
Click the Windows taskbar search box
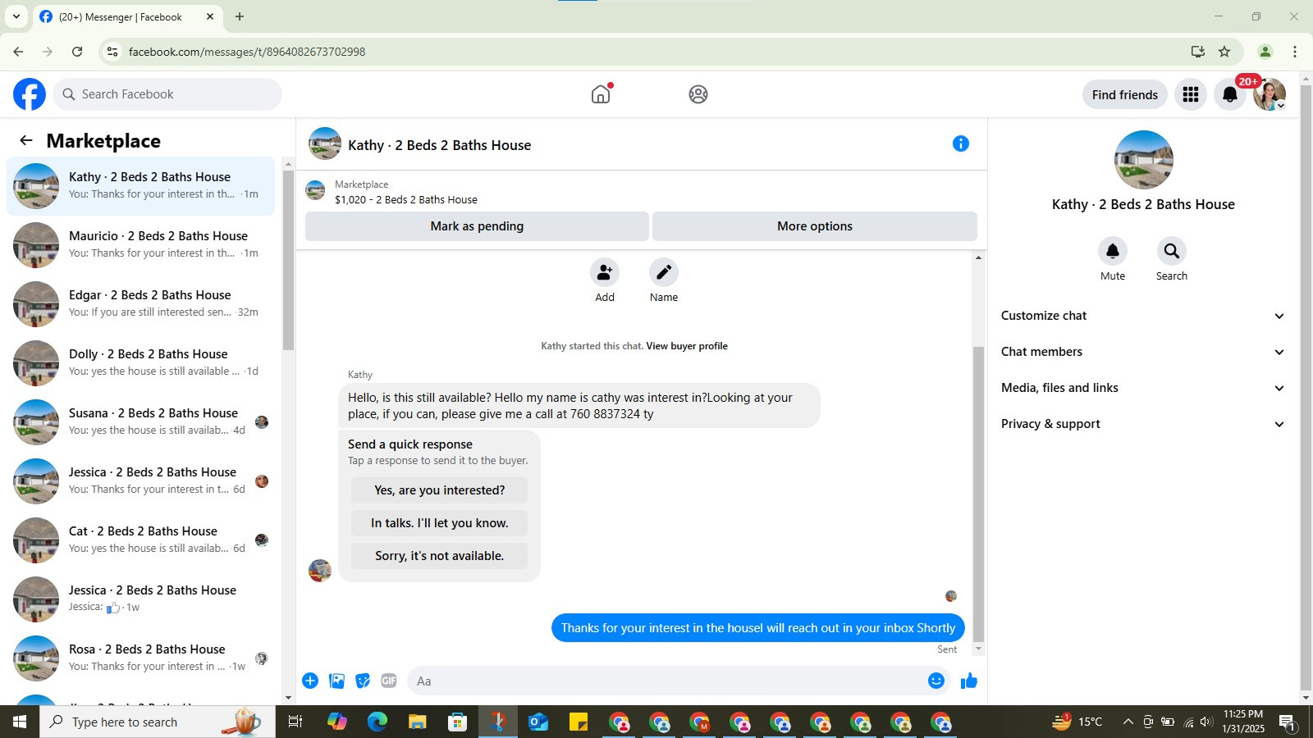158,722
